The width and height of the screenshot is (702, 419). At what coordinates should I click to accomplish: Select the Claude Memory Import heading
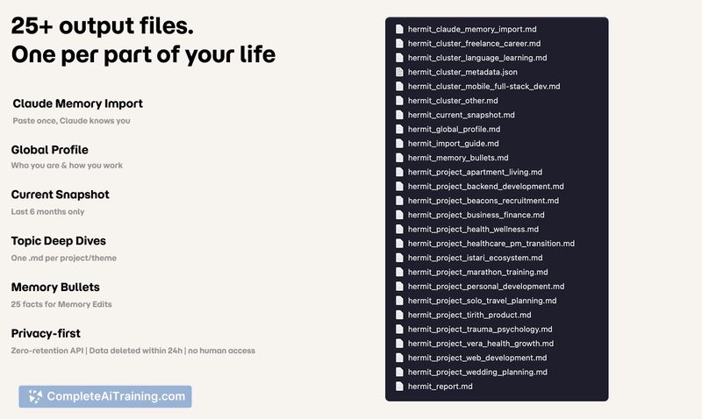point(77,103)
